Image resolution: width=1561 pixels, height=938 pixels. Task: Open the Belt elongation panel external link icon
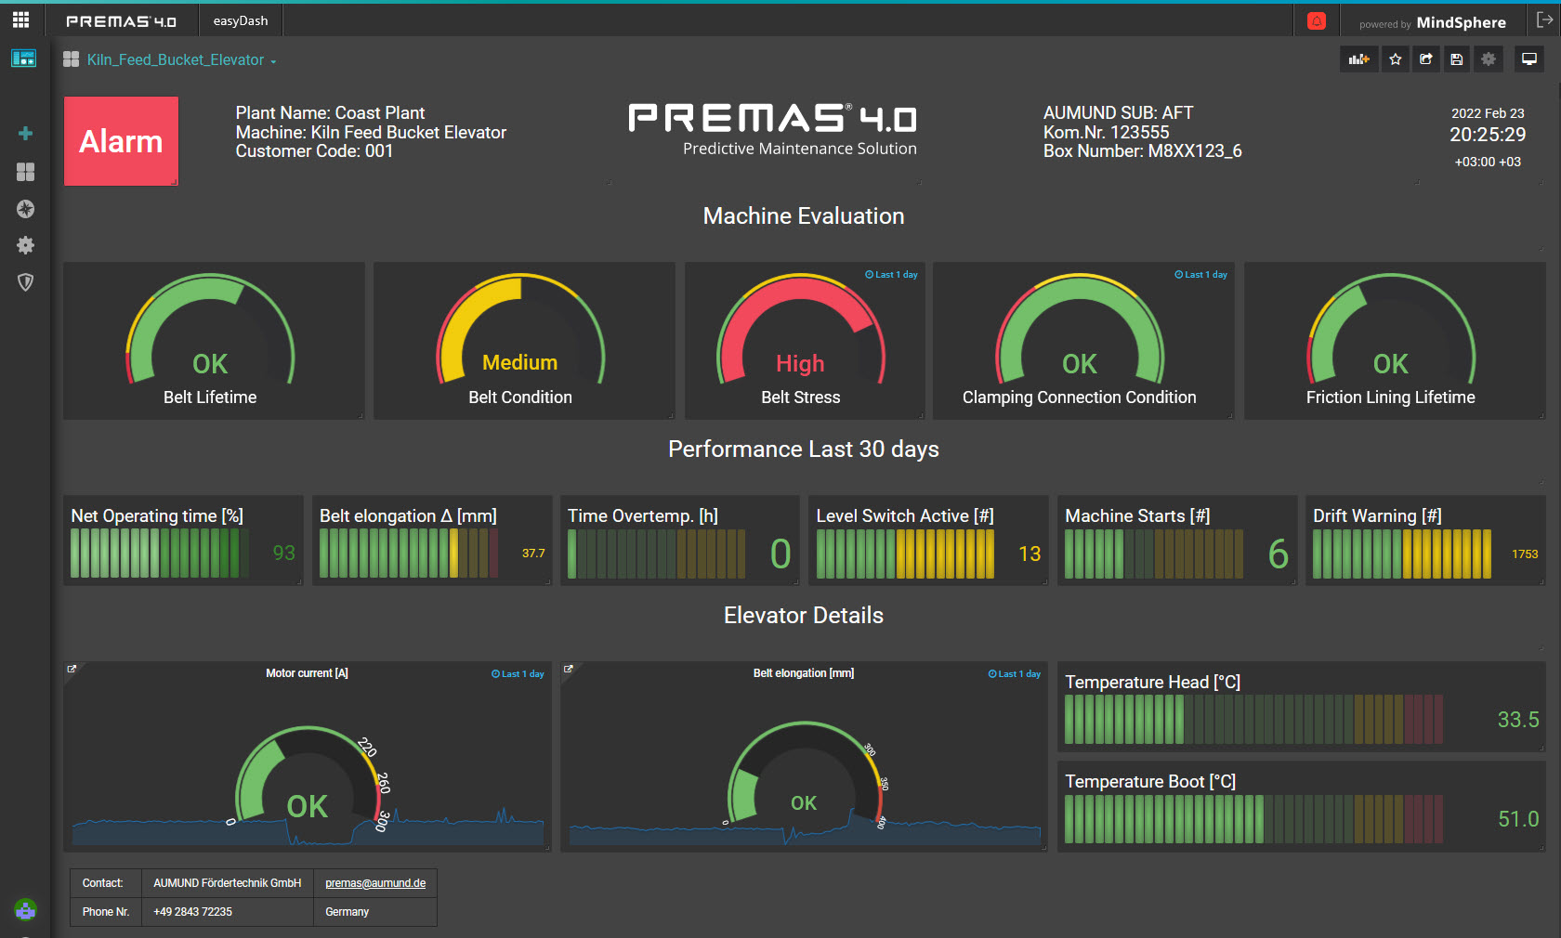click(x=569, y=669)
